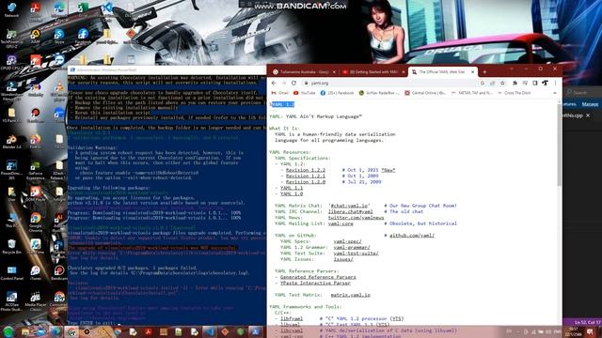Close the .cpp tab in editor
Image resolution: width=602 pixels, height=338 pixels.
click(x=588, y=115)
